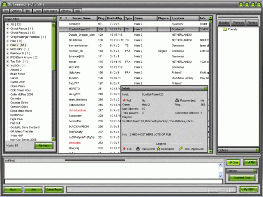Click the green Refresh button under game filter
The image size is (263, 197).
click(x=44, y=146)
